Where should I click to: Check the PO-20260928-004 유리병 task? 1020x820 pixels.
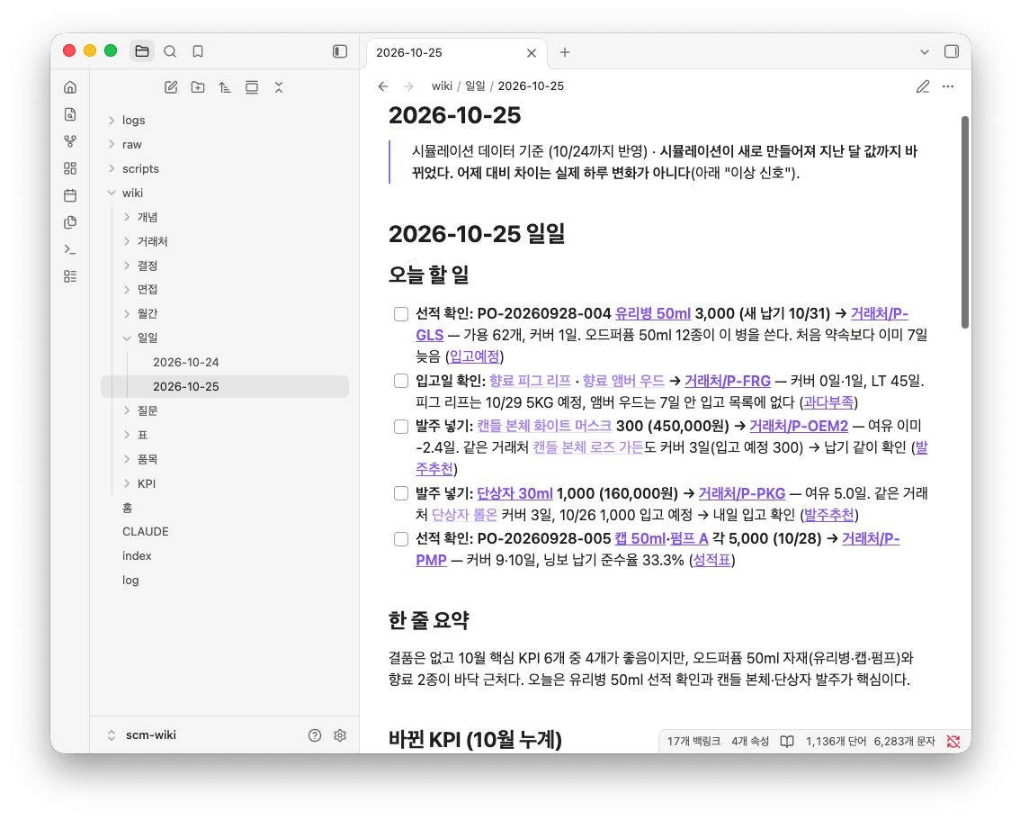tap(401, 314)
